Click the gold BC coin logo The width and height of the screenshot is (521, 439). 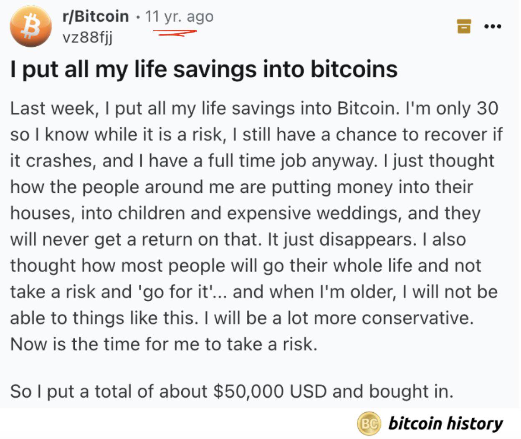pyautogui.click(x=369, y=424)
